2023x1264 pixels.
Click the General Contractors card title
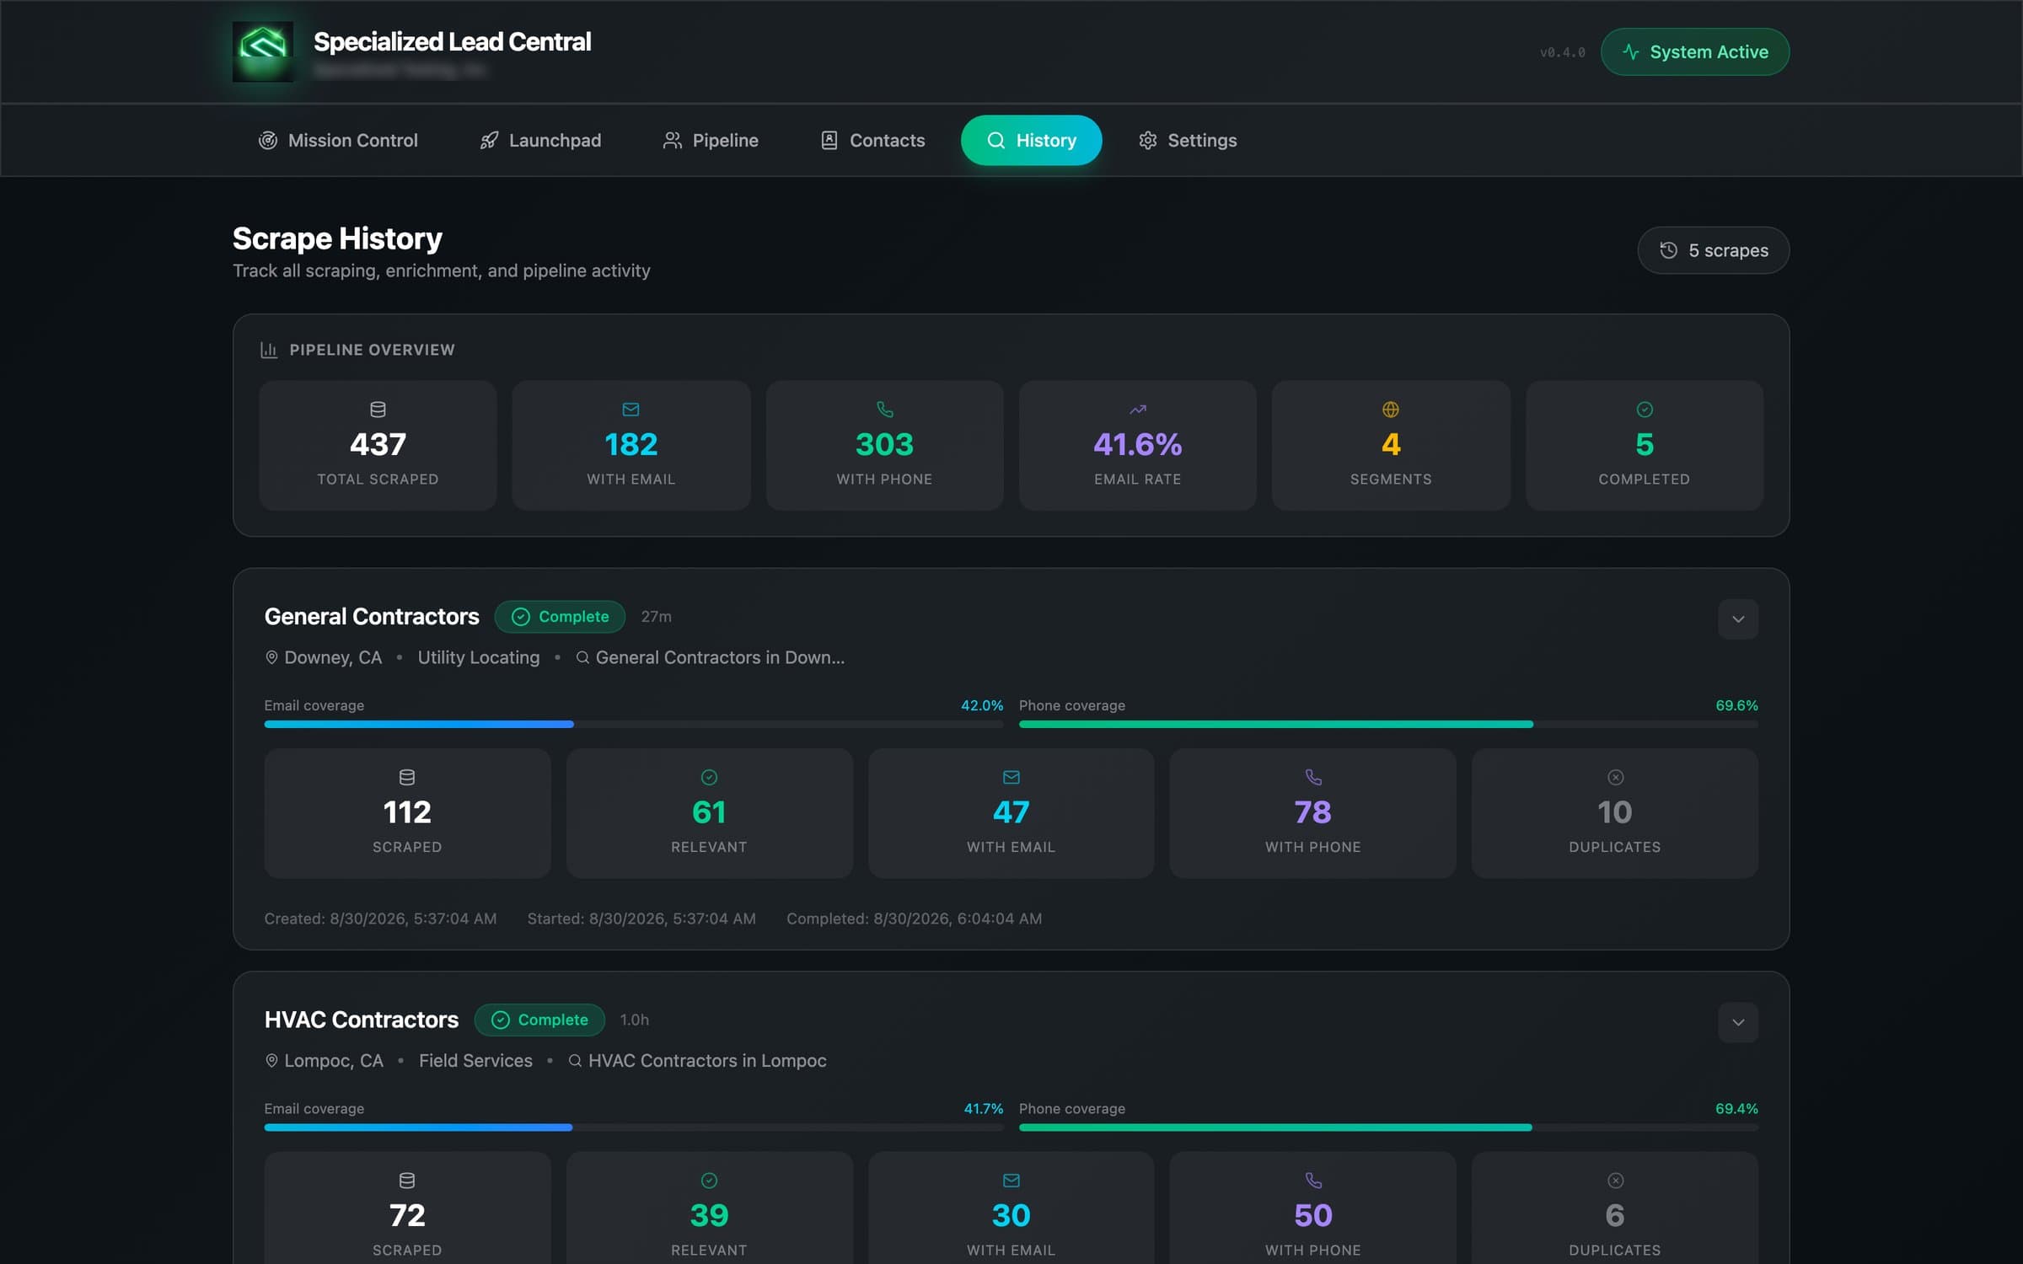(x=372, y=617)
